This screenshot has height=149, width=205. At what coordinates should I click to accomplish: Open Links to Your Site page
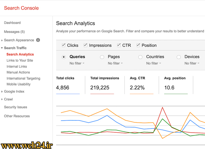pos(20,60)
